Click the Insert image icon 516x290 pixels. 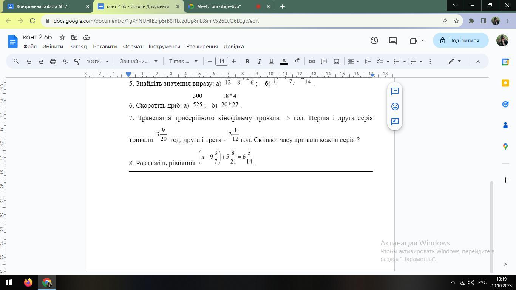pos(336,62)
